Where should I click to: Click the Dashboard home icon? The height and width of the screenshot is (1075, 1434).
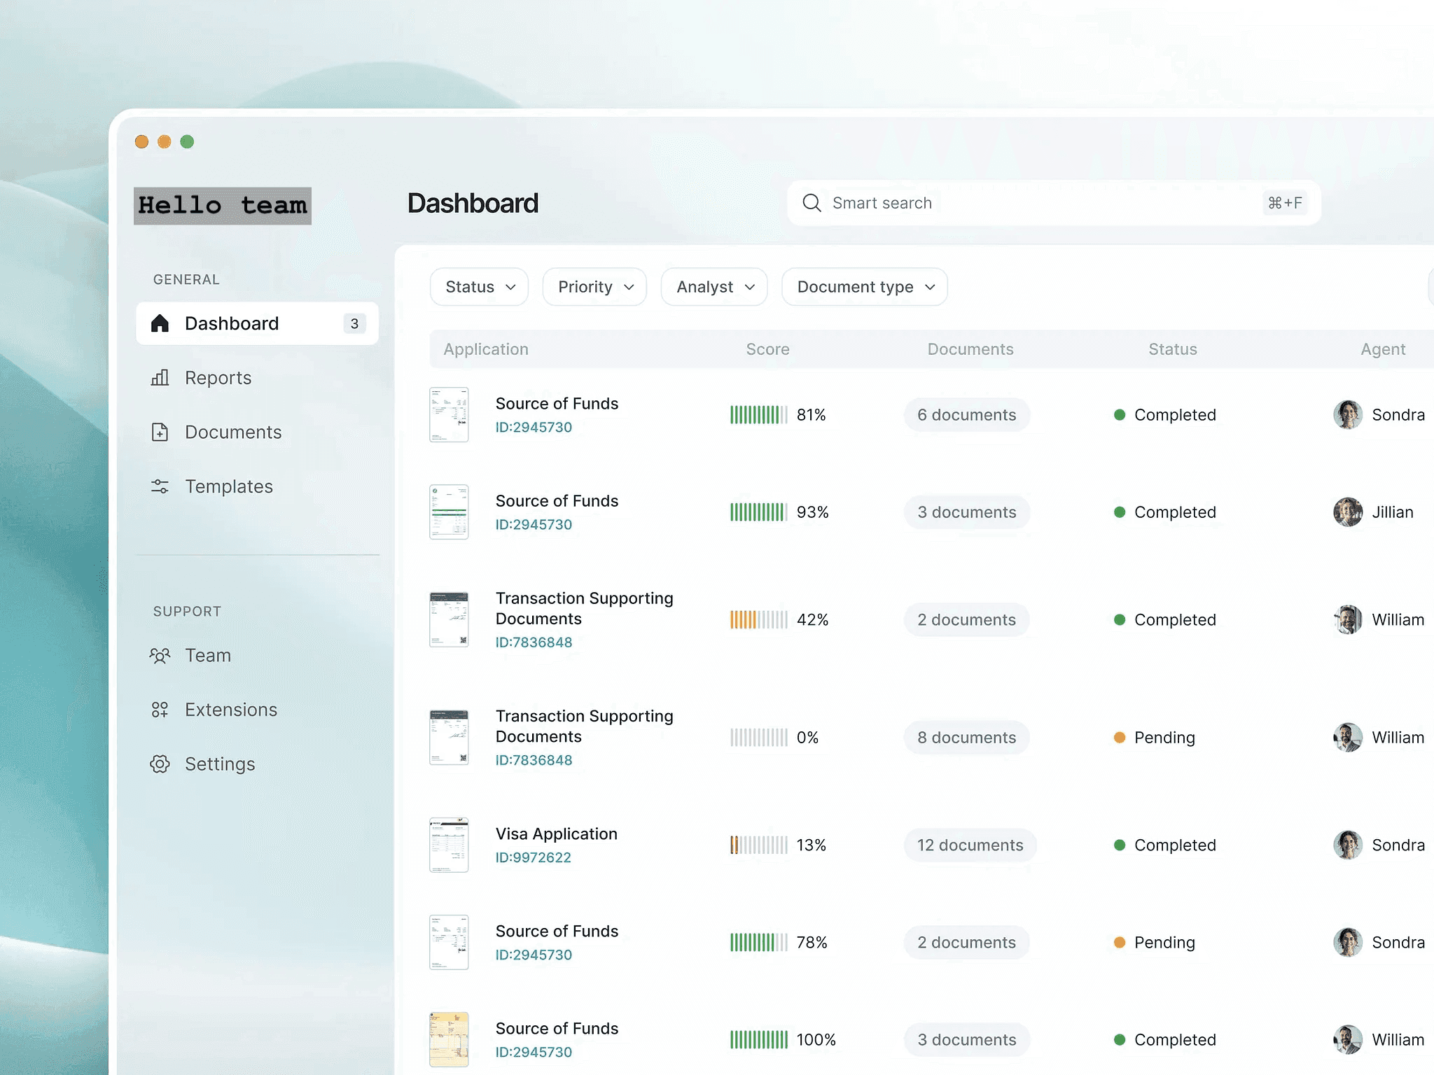pyautogui.click(x=160, y=323)
